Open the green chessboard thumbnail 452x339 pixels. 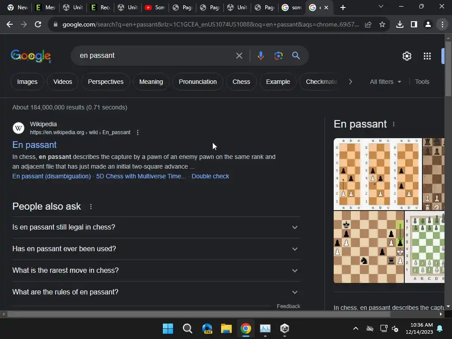(x=425, y=247)
